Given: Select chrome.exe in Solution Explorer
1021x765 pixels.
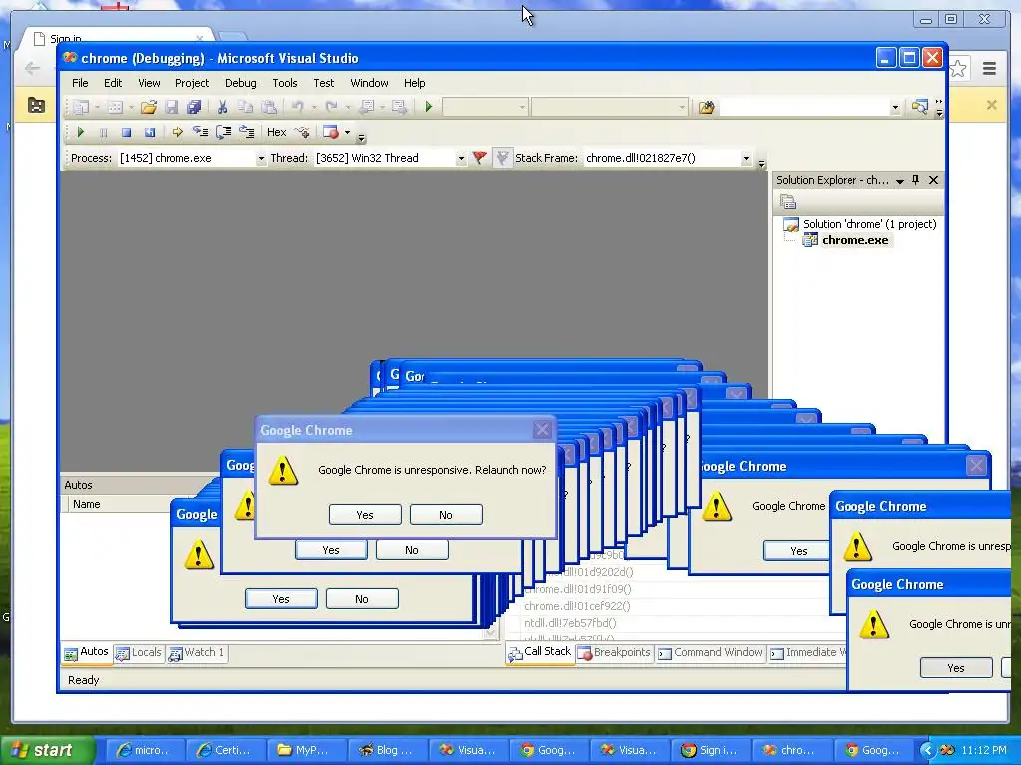Looking at the screenshot, I should point(854,240).
